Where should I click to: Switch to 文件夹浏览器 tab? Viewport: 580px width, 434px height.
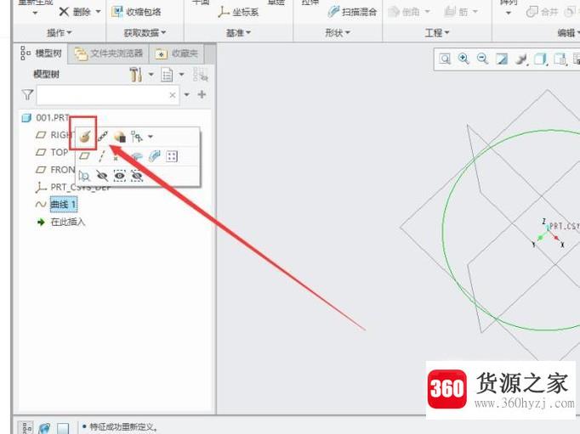pyautogui.click(x=109, y=54)
